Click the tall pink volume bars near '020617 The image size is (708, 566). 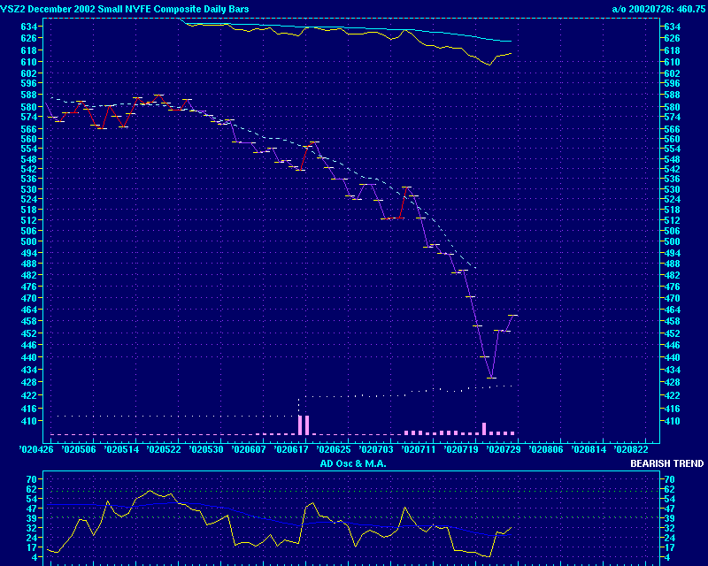(x=304, y=424)
